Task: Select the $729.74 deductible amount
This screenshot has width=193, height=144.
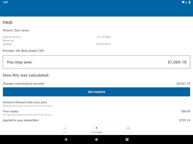Action: click(x=185, y=120)
